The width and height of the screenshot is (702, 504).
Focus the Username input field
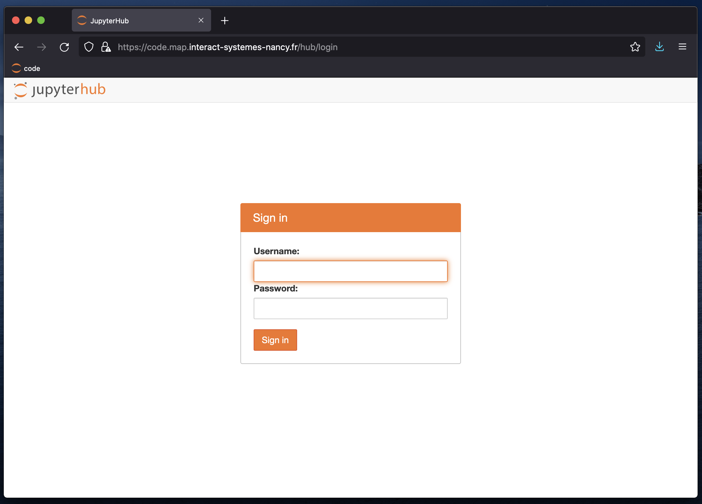[350, 271]
